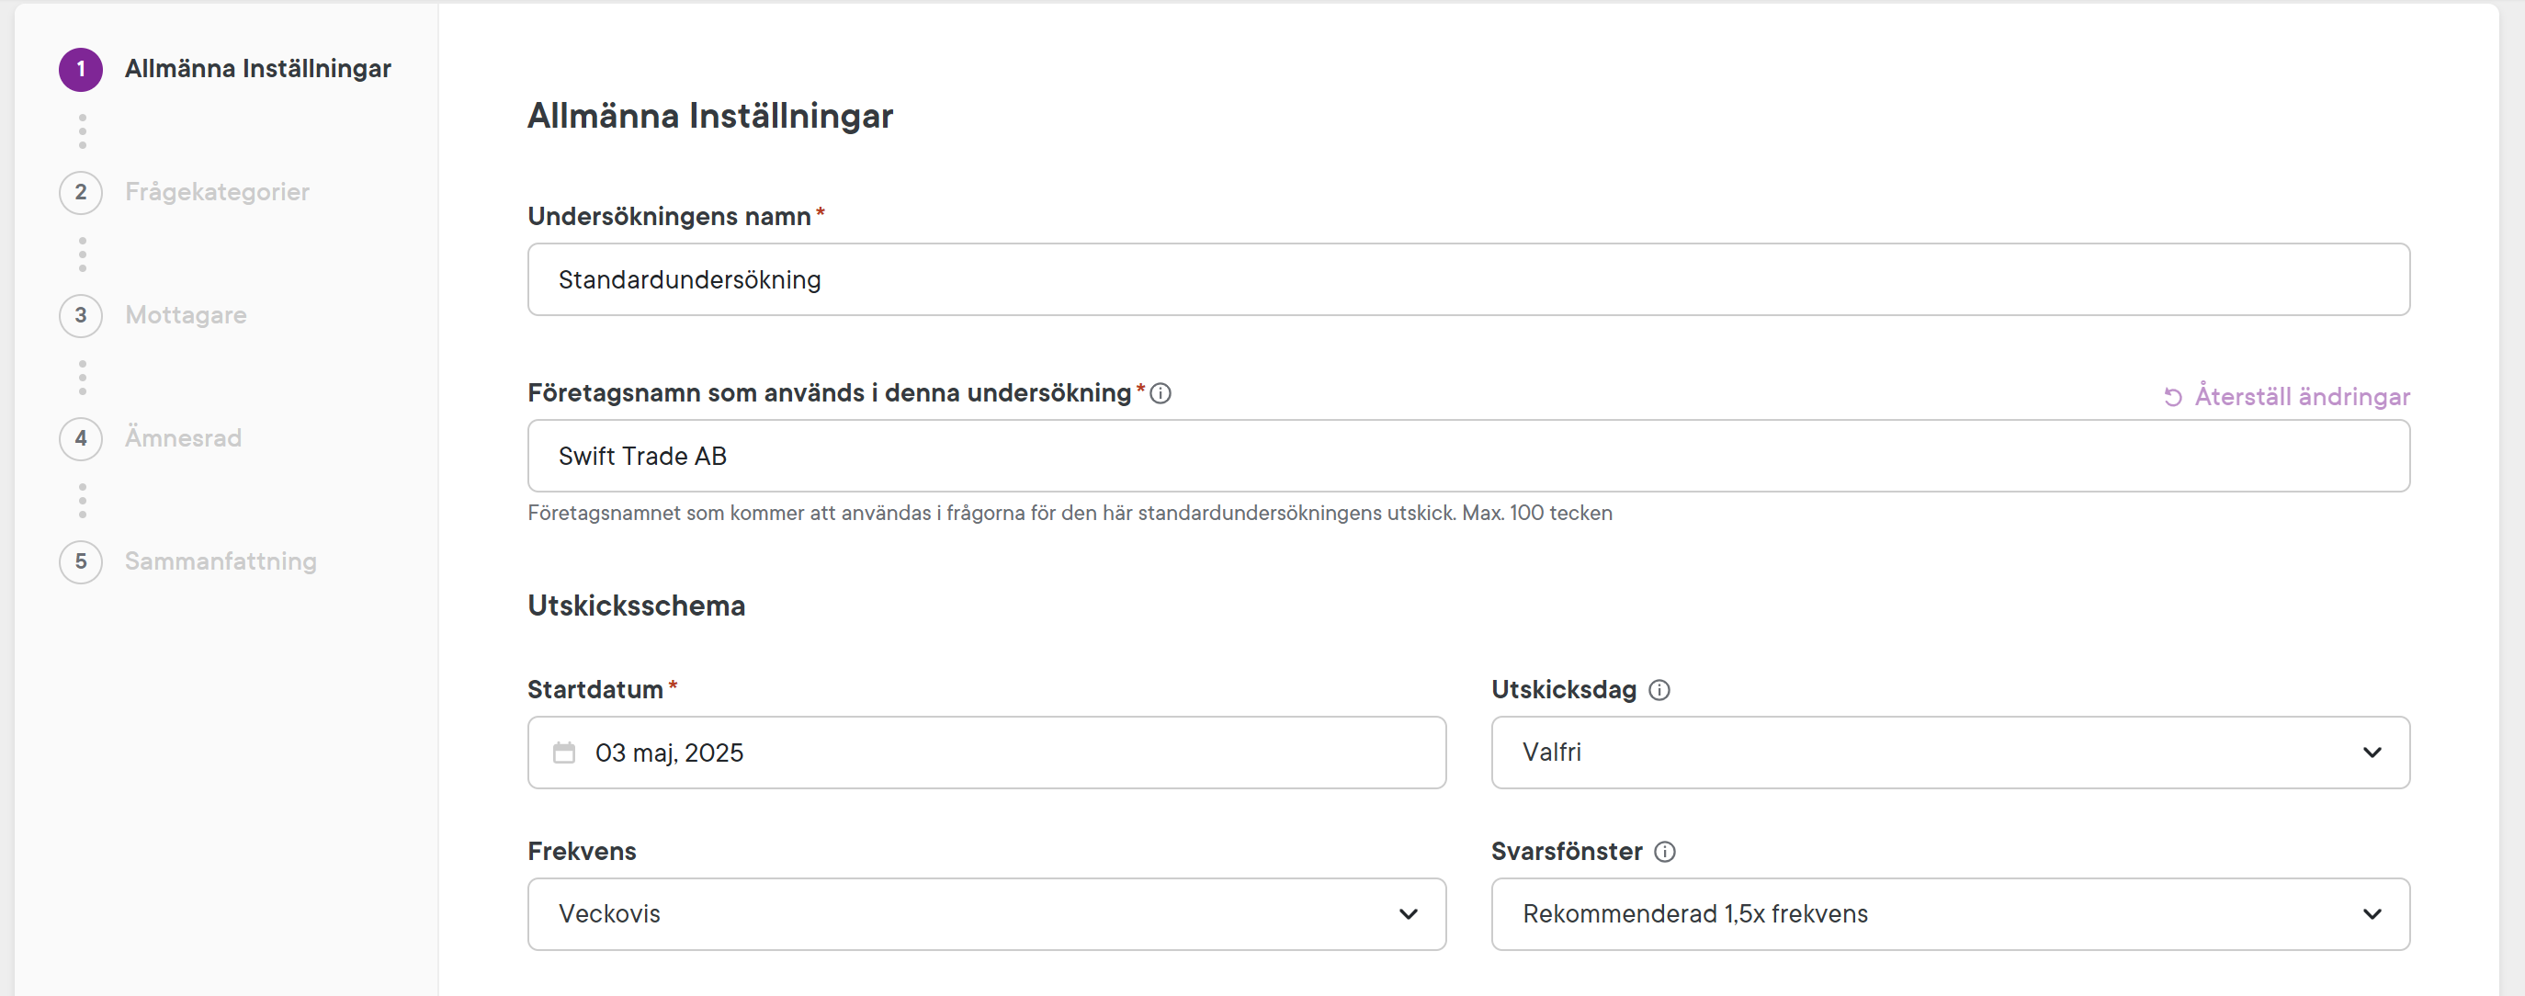Viewport: 2525px width, 996px height.
Task: Click info icon beside Utskicksdag
Action: click(1659, 690)
